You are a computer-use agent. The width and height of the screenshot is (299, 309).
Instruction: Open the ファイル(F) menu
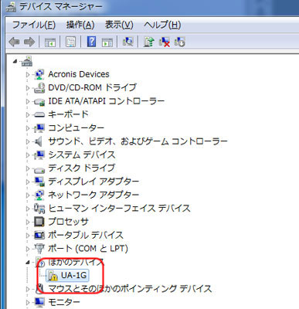34,25
